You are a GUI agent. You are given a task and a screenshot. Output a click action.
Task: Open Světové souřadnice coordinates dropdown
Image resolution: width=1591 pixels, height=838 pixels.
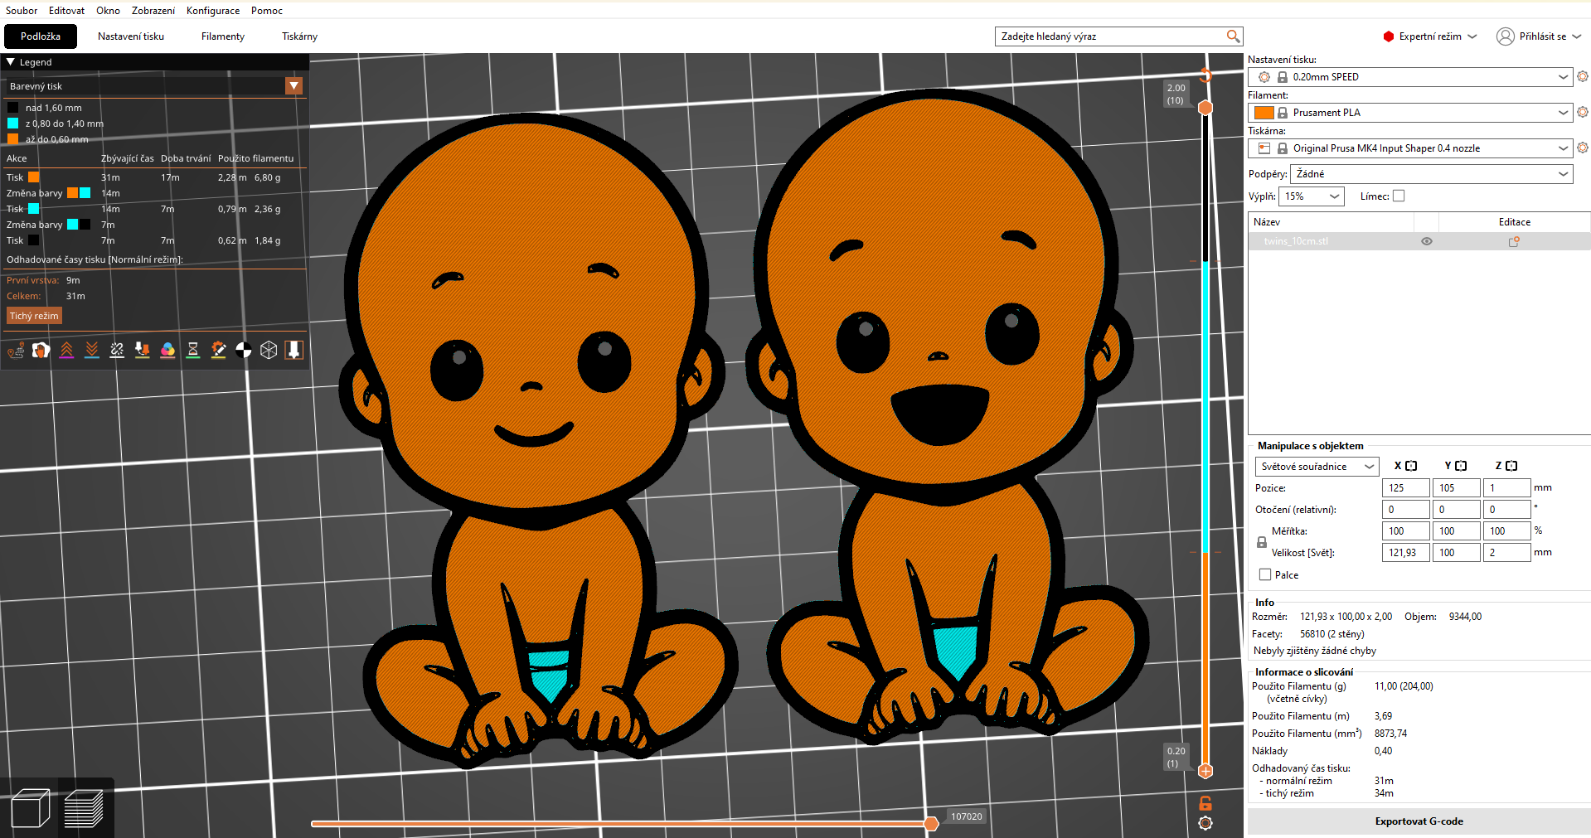point(1317,467)
